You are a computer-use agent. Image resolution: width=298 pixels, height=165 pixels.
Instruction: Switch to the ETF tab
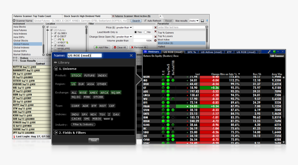pyautogui.click(x=229, y=52)
